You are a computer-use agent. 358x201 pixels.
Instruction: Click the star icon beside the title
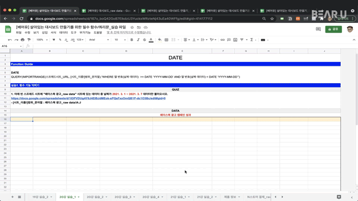point(132,27)
